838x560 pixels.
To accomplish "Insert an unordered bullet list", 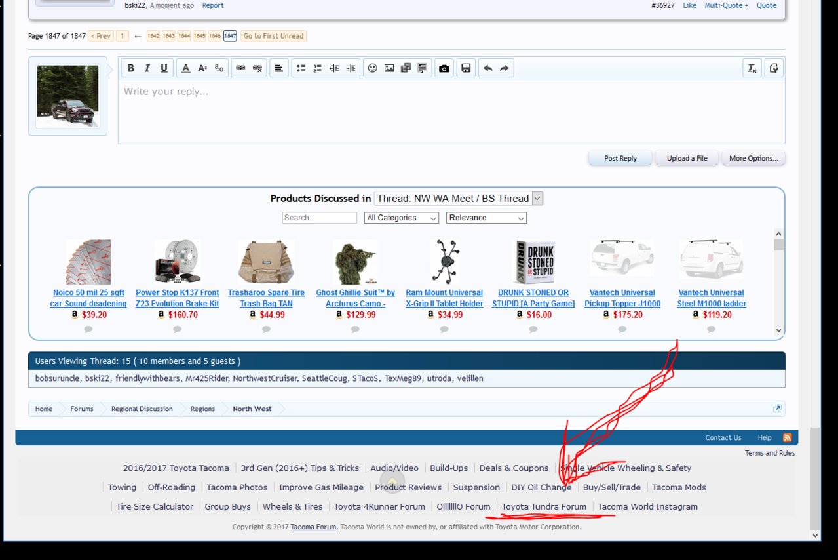I will (300, 68).
